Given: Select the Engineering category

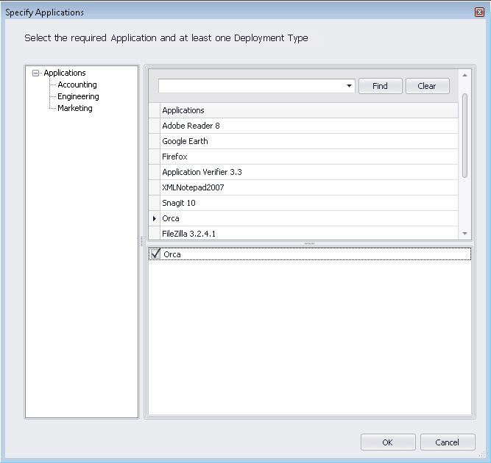Looking at the screenshot, I should tap(78, 96).
